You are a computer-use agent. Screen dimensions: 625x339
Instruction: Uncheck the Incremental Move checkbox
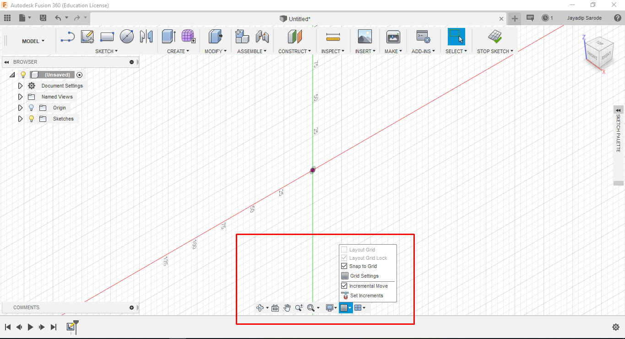344,286
